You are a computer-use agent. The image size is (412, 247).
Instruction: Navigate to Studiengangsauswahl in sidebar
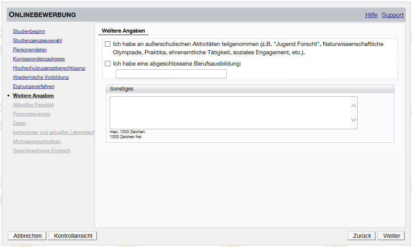[37, 40]
